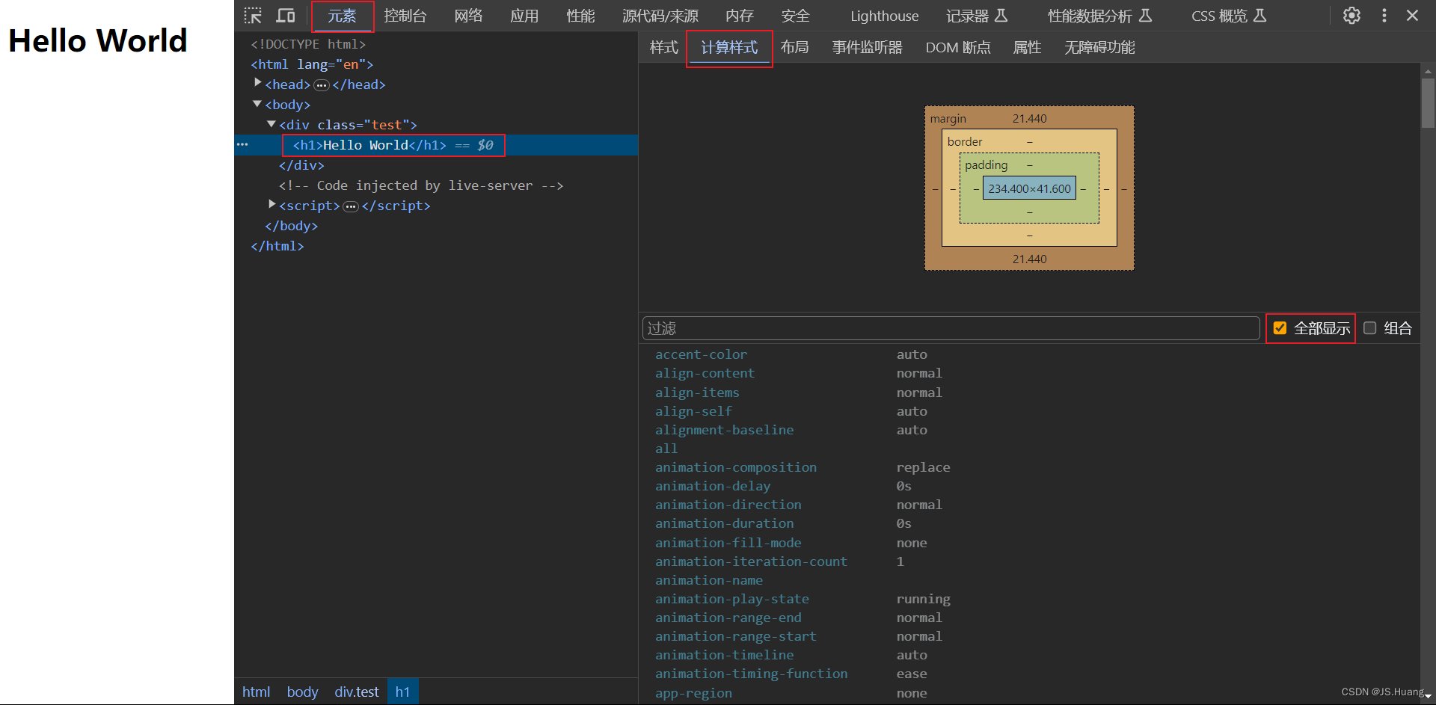Click the border region label in box model
Image resolution: width=1436 pixels, height=705 pixels.
pos(965,142)
